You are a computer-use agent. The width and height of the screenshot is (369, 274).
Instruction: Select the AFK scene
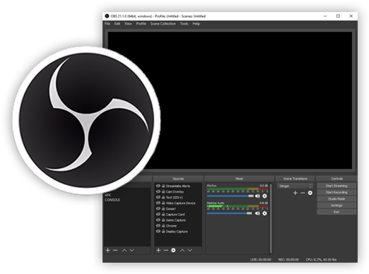(107, 195)
